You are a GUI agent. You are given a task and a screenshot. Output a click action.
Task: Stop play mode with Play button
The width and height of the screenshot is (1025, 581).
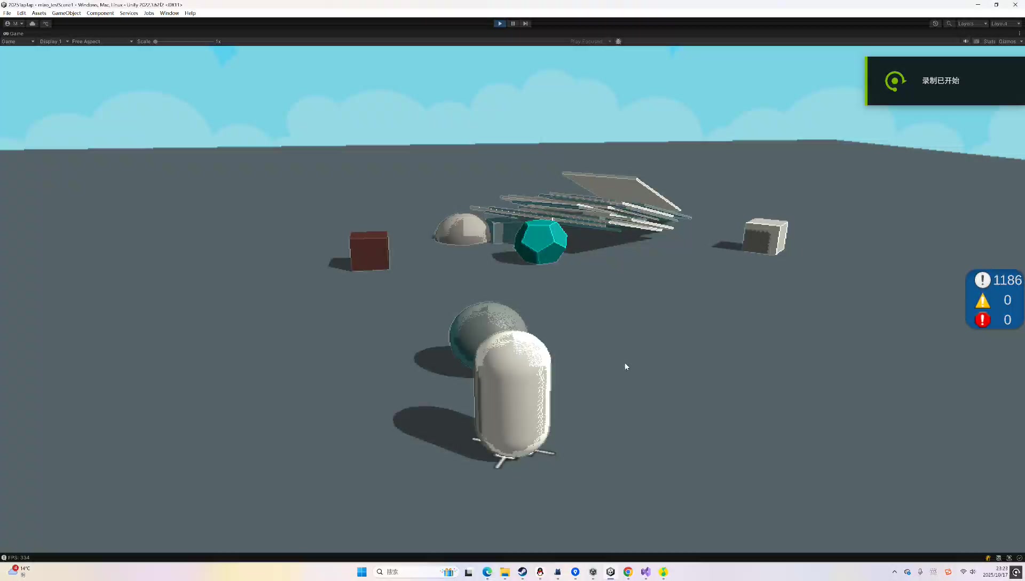click(x=500, y=23)
